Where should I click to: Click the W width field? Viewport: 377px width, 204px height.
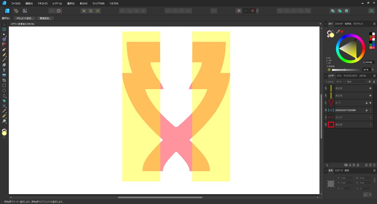pyautogui.click(x=366, y=178)
